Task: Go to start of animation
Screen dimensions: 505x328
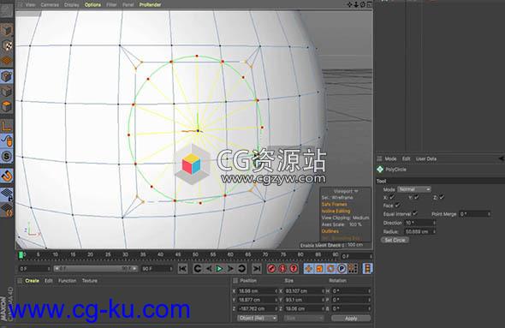Action: click(x=182, y=268)
